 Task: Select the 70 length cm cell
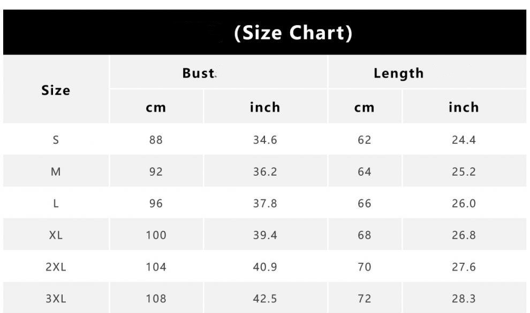[364, 267]
